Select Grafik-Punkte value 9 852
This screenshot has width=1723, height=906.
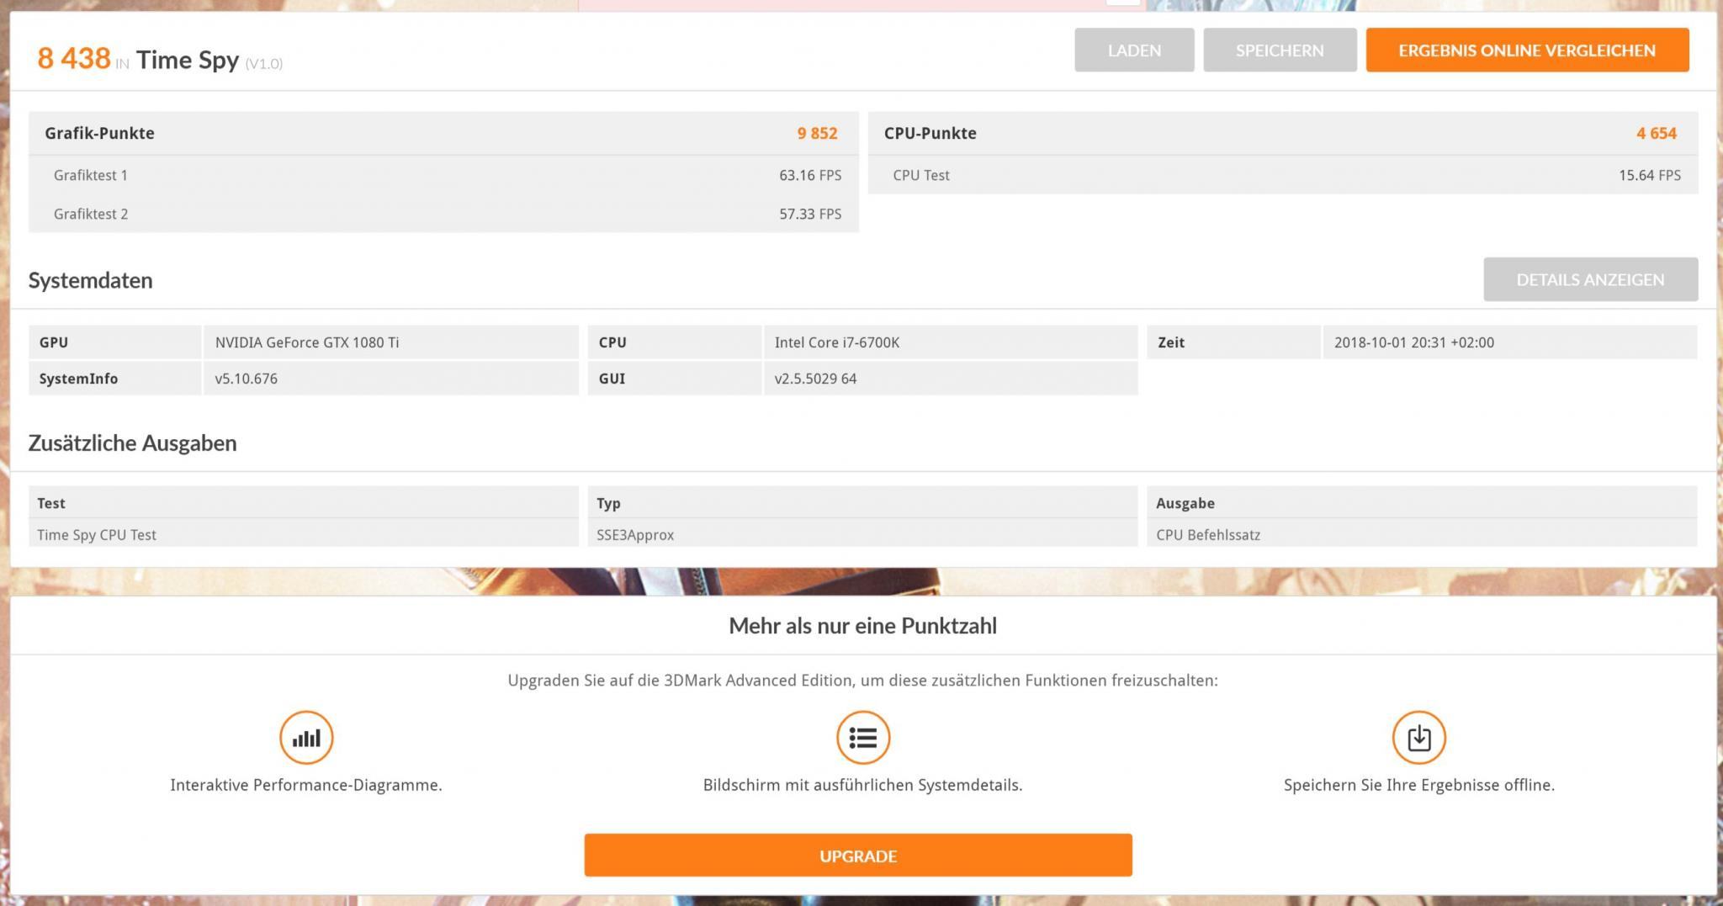817,133
